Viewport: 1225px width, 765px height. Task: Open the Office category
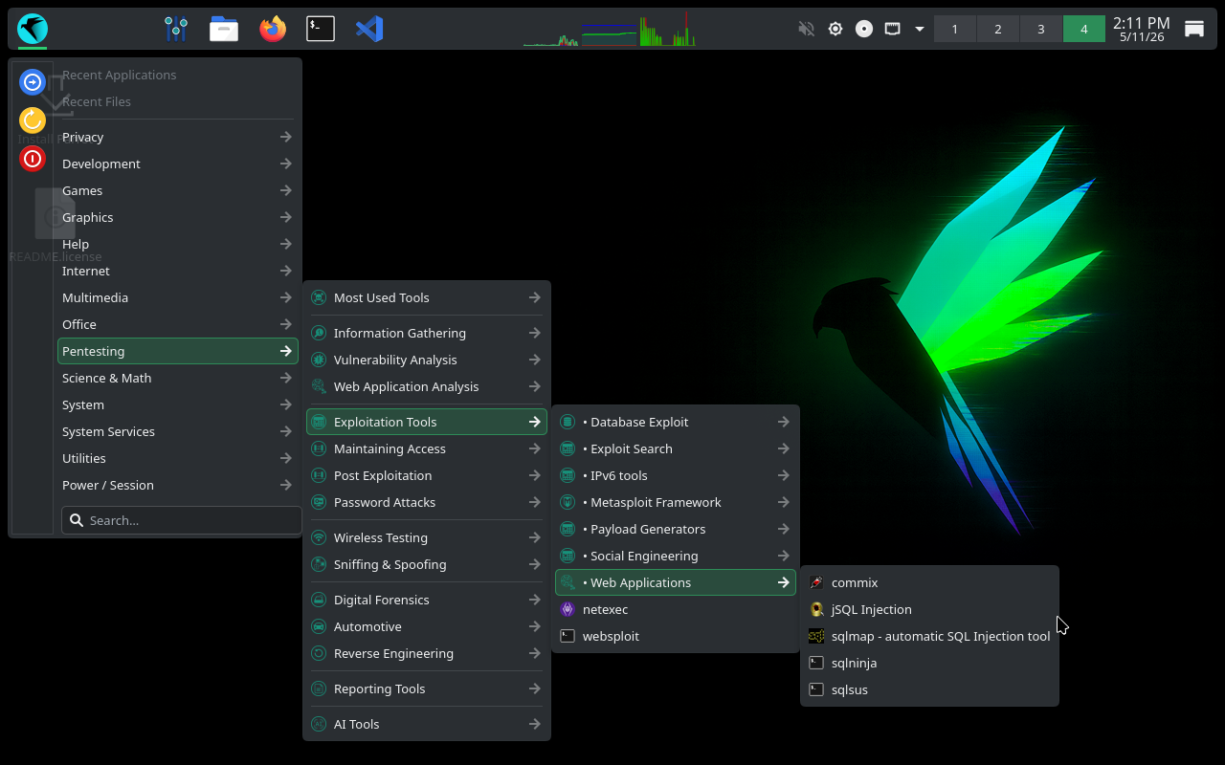[x=178, y=324]
